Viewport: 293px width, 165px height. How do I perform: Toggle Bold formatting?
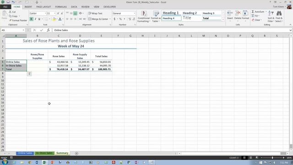(x=31, y=19)
